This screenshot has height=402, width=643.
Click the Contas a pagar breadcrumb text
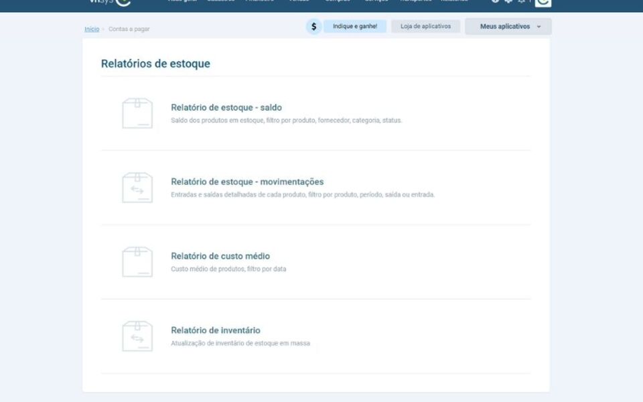[129, 29]
